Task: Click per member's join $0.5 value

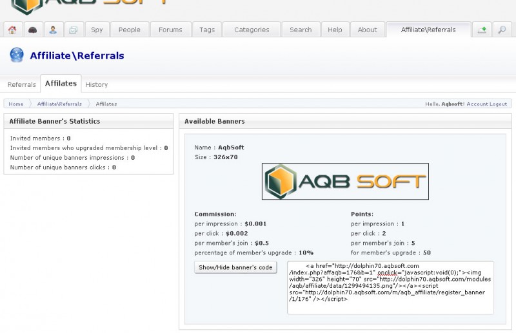Action: (262, 243)
